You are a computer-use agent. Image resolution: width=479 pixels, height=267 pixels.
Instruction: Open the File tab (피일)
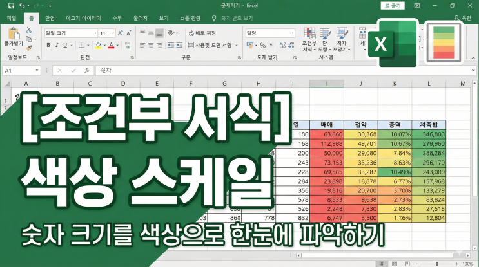12,18
